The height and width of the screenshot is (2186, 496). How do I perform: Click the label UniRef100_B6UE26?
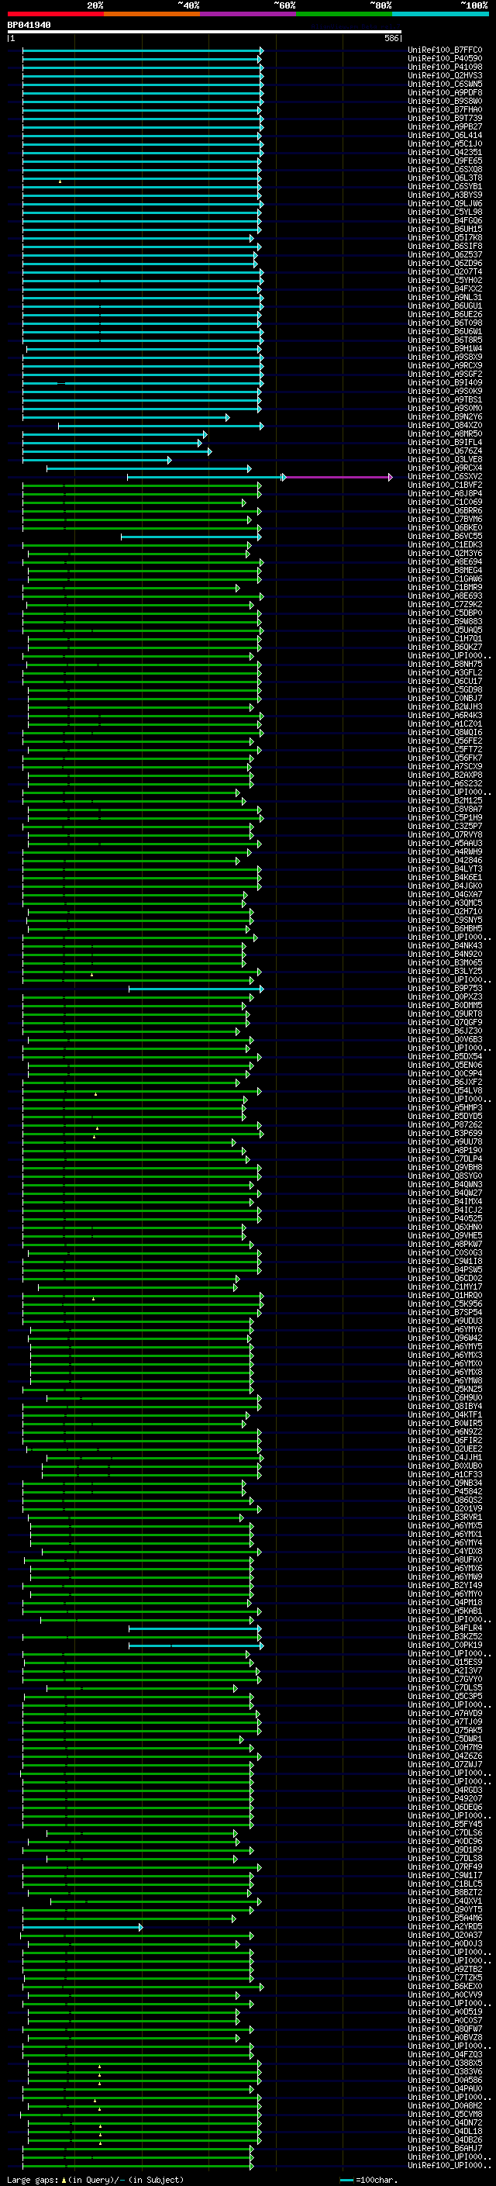pos(445,315)
